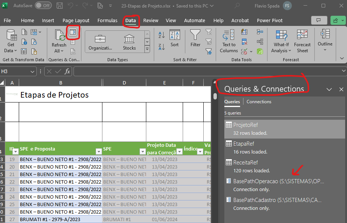Expand the Outline group dropdown

click(x=325, y=41)
